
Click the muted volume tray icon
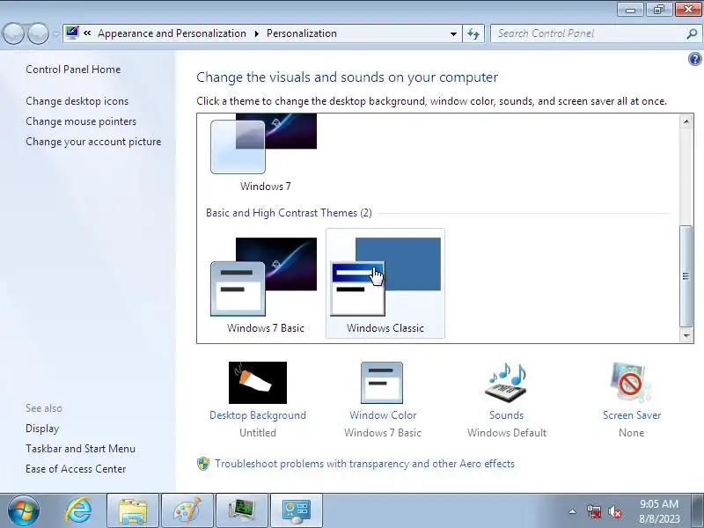[x=614, y=511]
